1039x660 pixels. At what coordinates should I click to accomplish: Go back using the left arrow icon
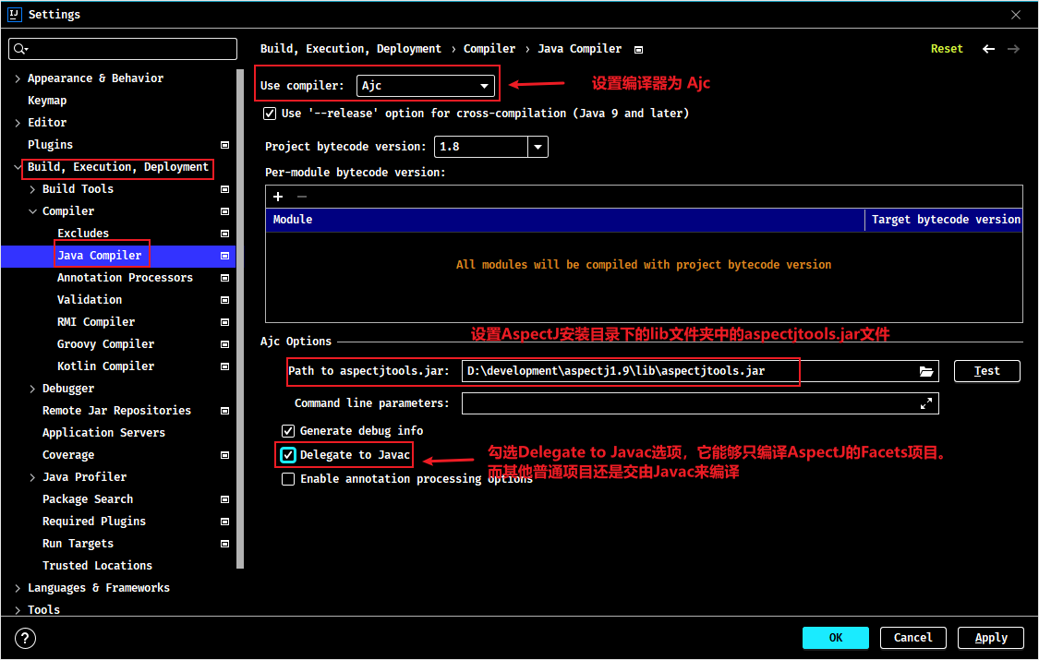(988, 49)
